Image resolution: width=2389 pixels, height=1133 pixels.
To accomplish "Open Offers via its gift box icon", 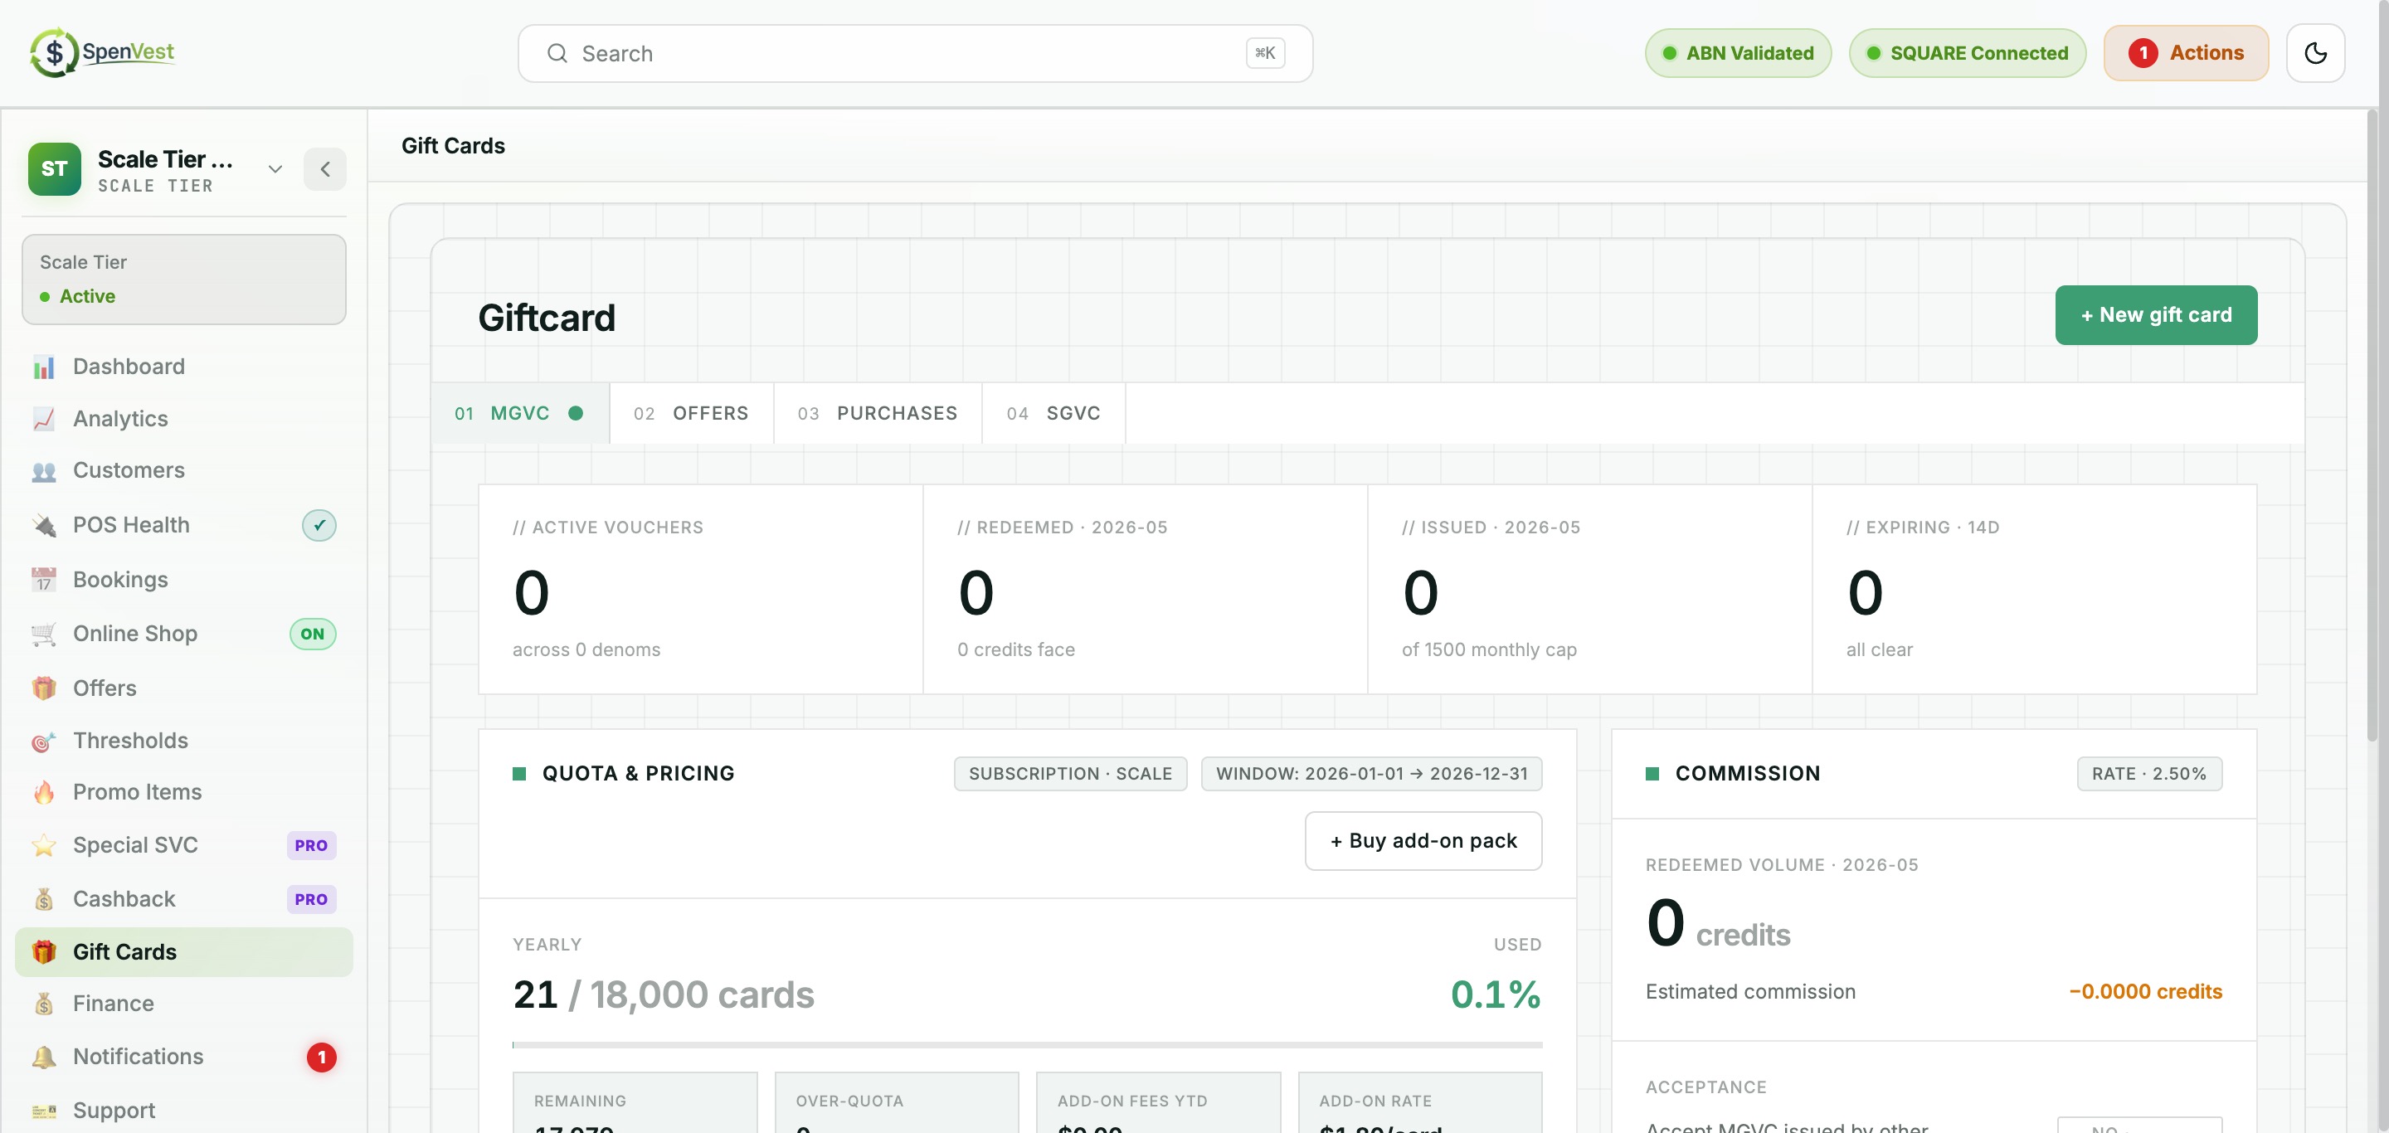I will coord(44,689).
